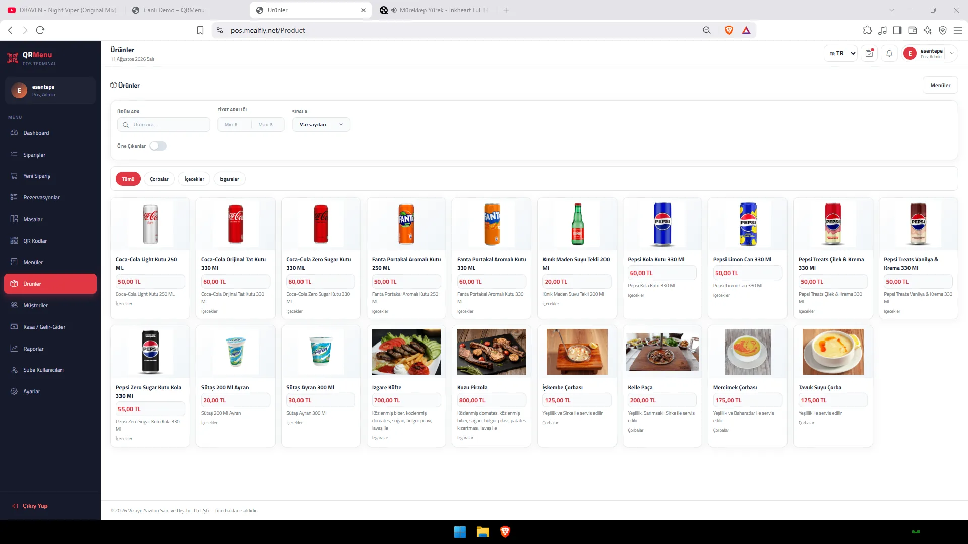The image size is (968, 544).
Task: Open browser extensions puzzle icon
Action: (867, 30)
